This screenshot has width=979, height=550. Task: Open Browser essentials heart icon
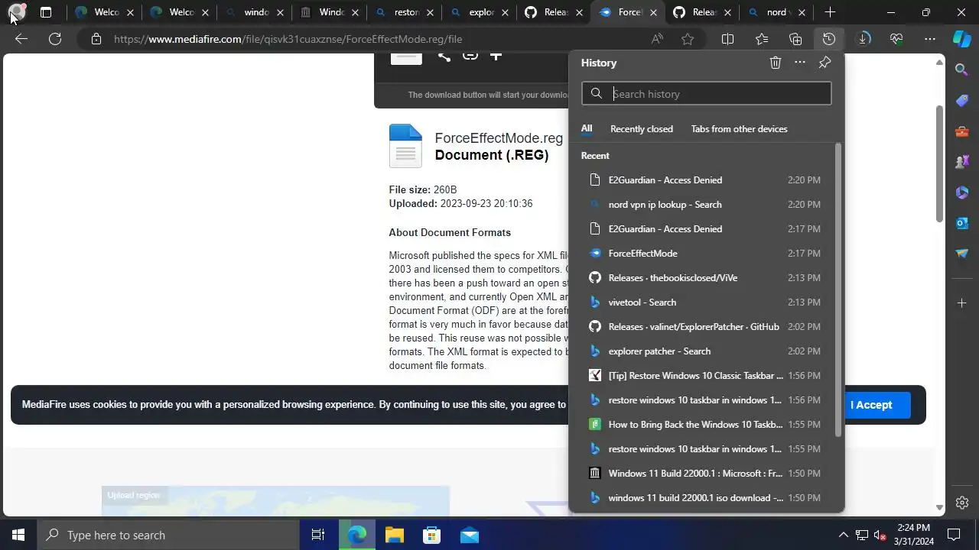point(896,39)
